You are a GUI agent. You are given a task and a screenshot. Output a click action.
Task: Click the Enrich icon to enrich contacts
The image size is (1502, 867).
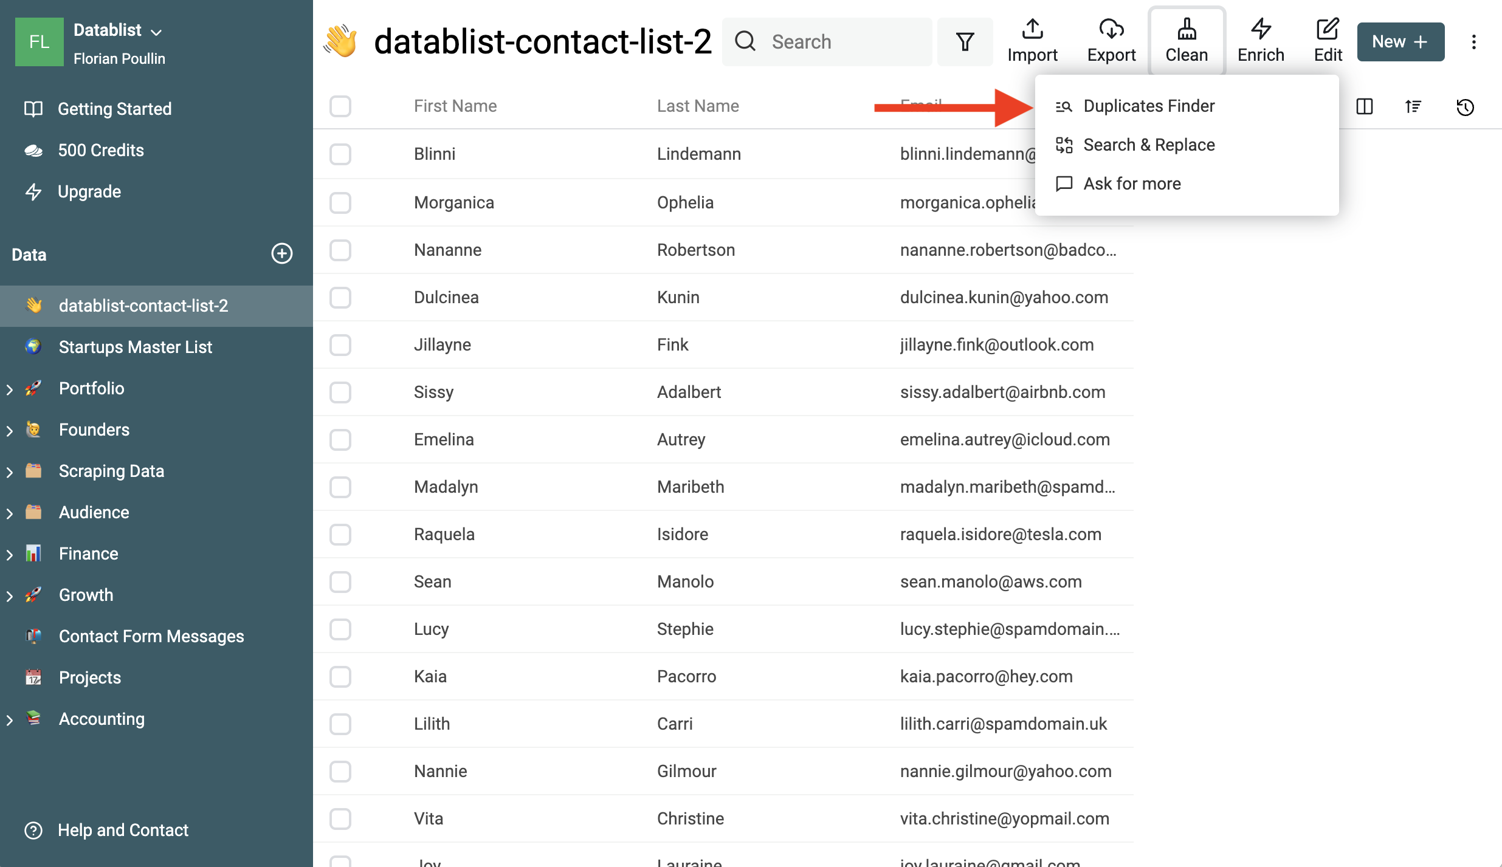point(1261,41)
